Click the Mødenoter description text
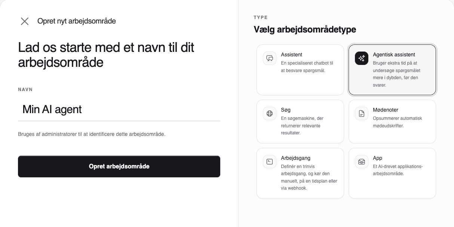The width and height of the screenshot is (454, 227). click(398, 122)
